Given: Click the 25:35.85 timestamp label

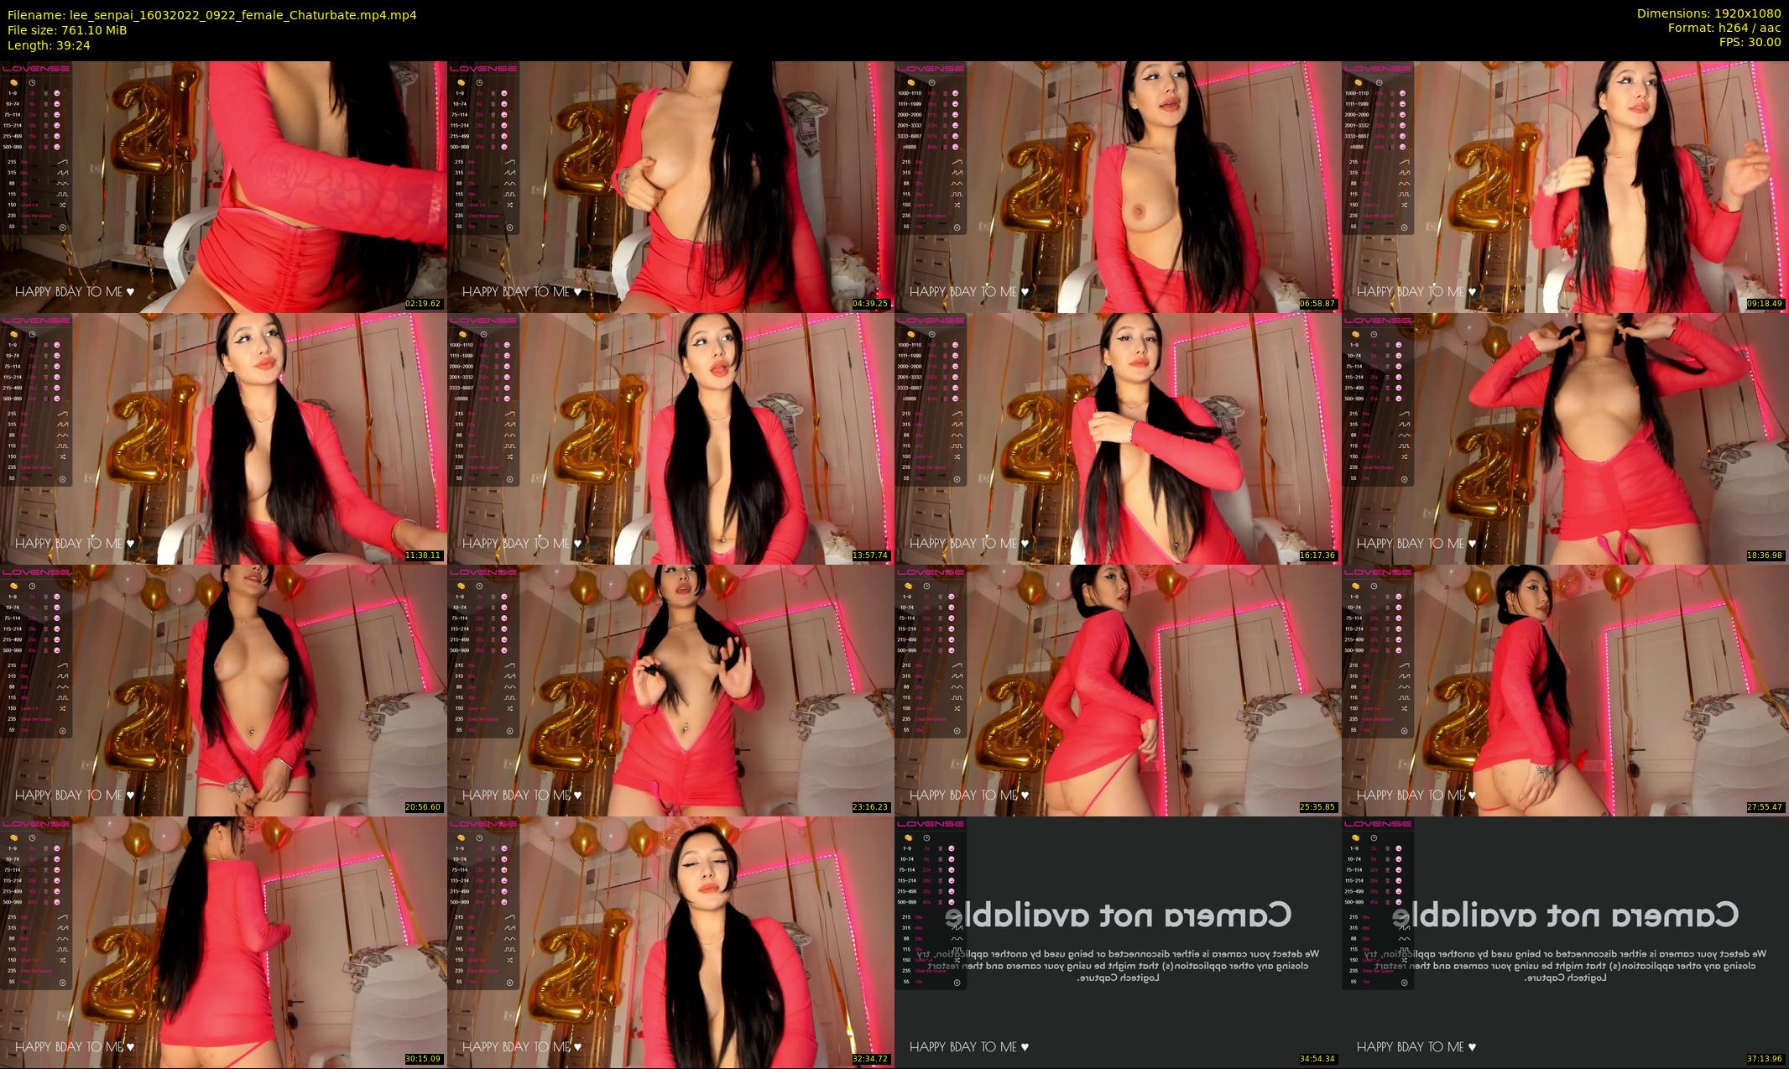Looking at the screenshot, I should 1317,807.
